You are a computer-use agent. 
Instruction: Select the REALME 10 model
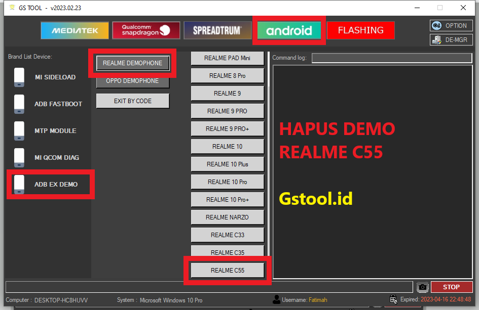227,146
